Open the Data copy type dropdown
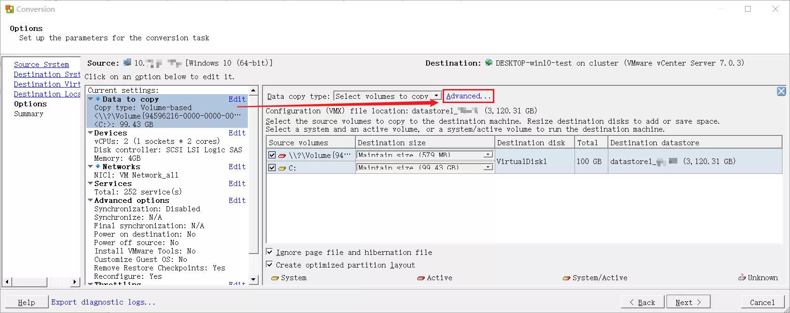The image size is (790, 313). point(436,96)
